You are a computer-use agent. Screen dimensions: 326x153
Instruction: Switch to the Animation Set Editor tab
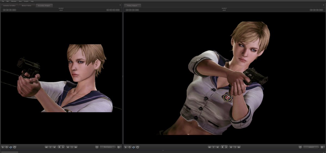pos(10,6)
